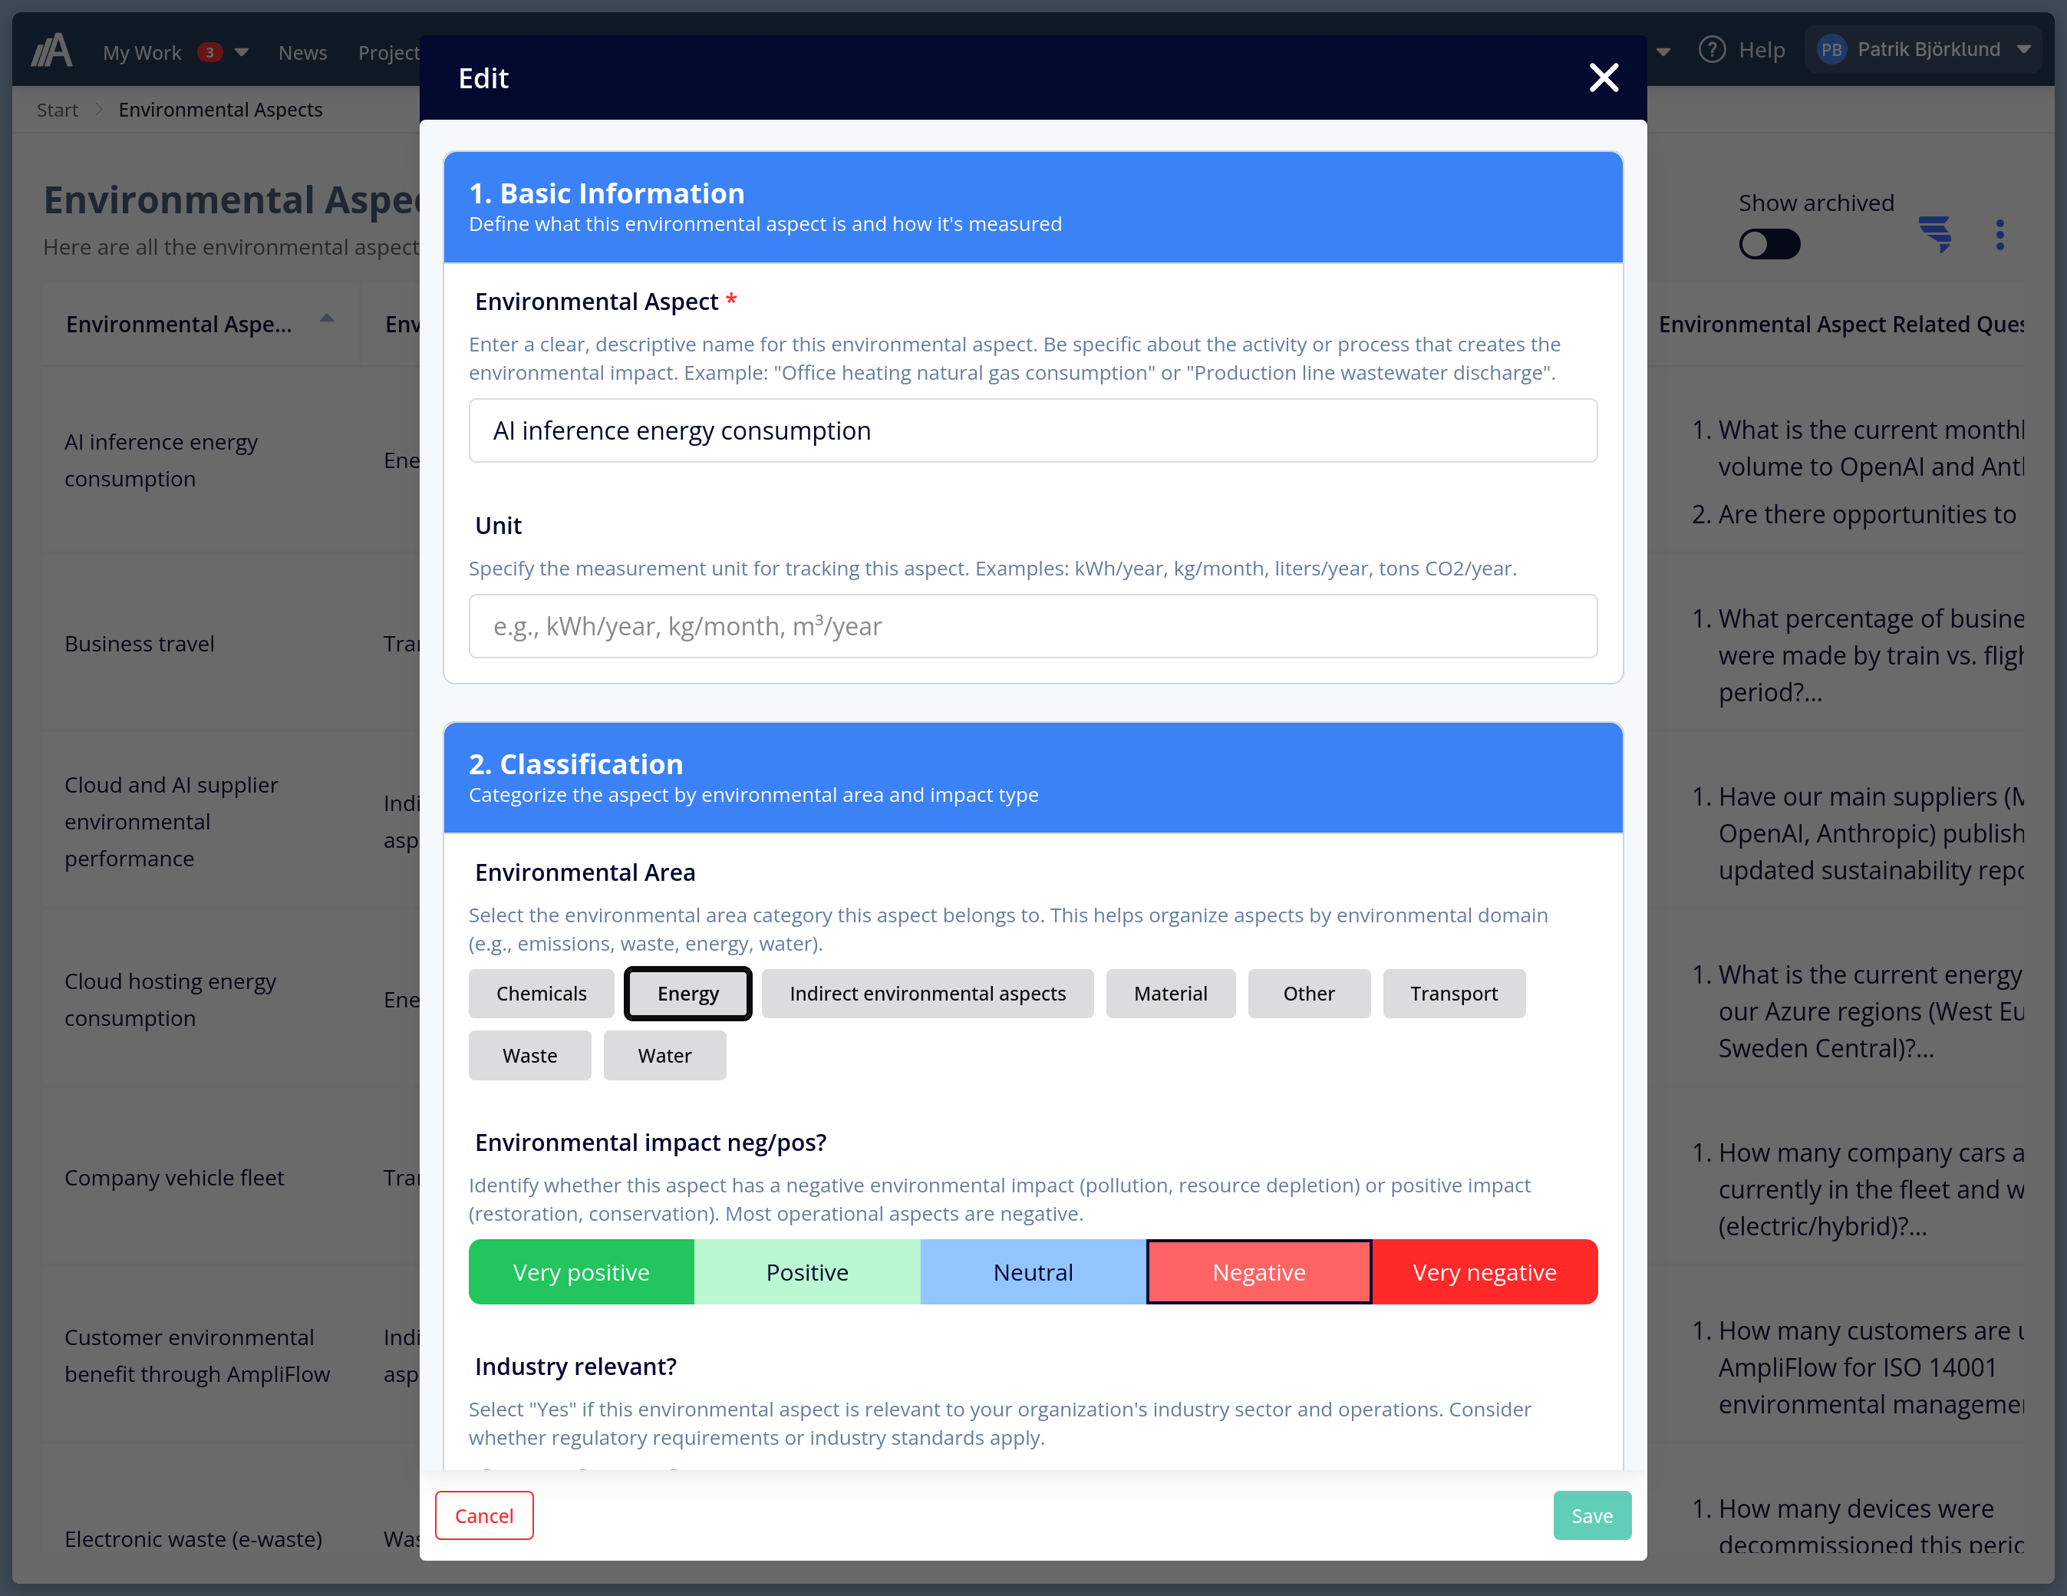
Task: Select the Energy environmental area chip
Action: click(688, 993)
